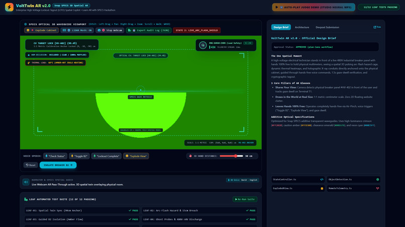
Task: Click the #00E5FF neon cyan color code
Action: pos(369,125)
